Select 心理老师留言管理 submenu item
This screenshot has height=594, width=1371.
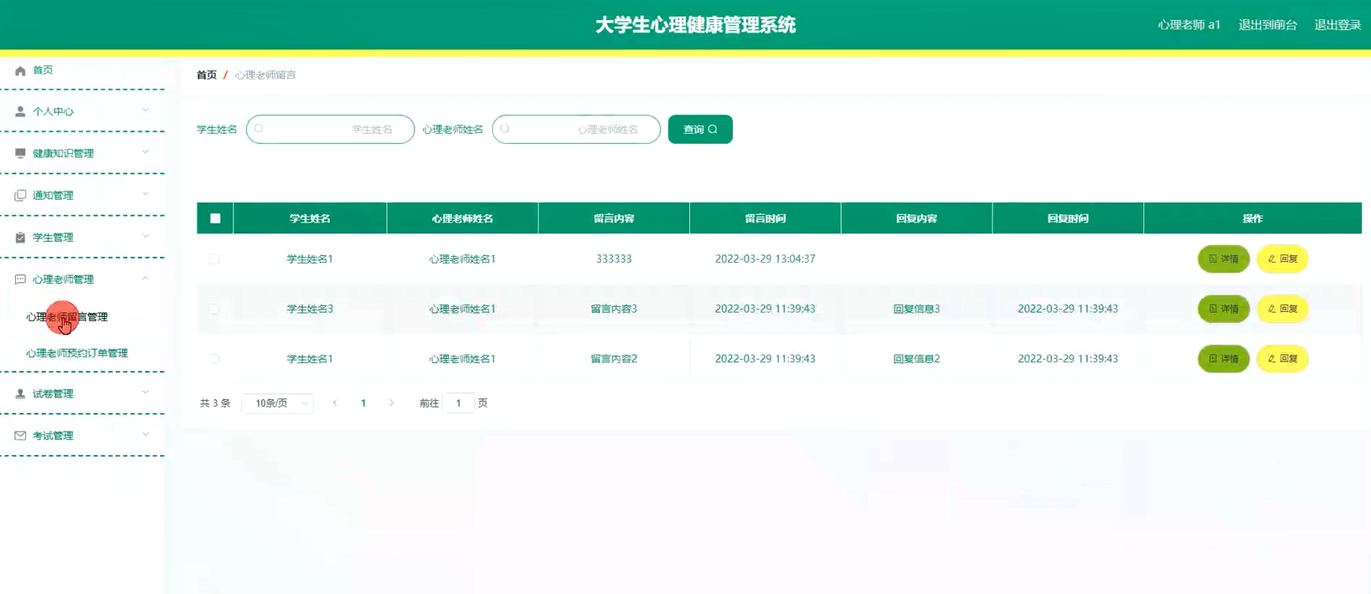67,317
